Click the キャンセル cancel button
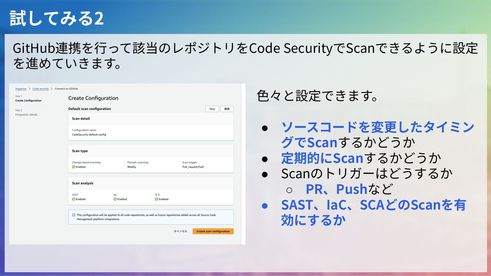This screenshot has height=276, width=491. pyautogui.click(x=181, y=231)
